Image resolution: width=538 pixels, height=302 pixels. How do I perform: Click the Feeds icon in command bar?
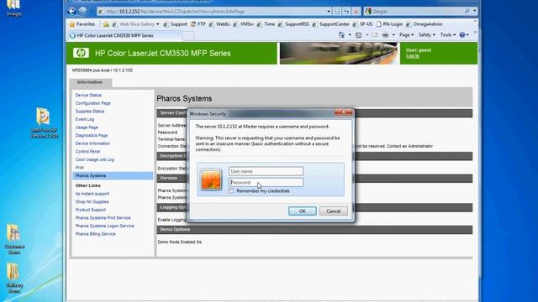[x=359, y=35]
